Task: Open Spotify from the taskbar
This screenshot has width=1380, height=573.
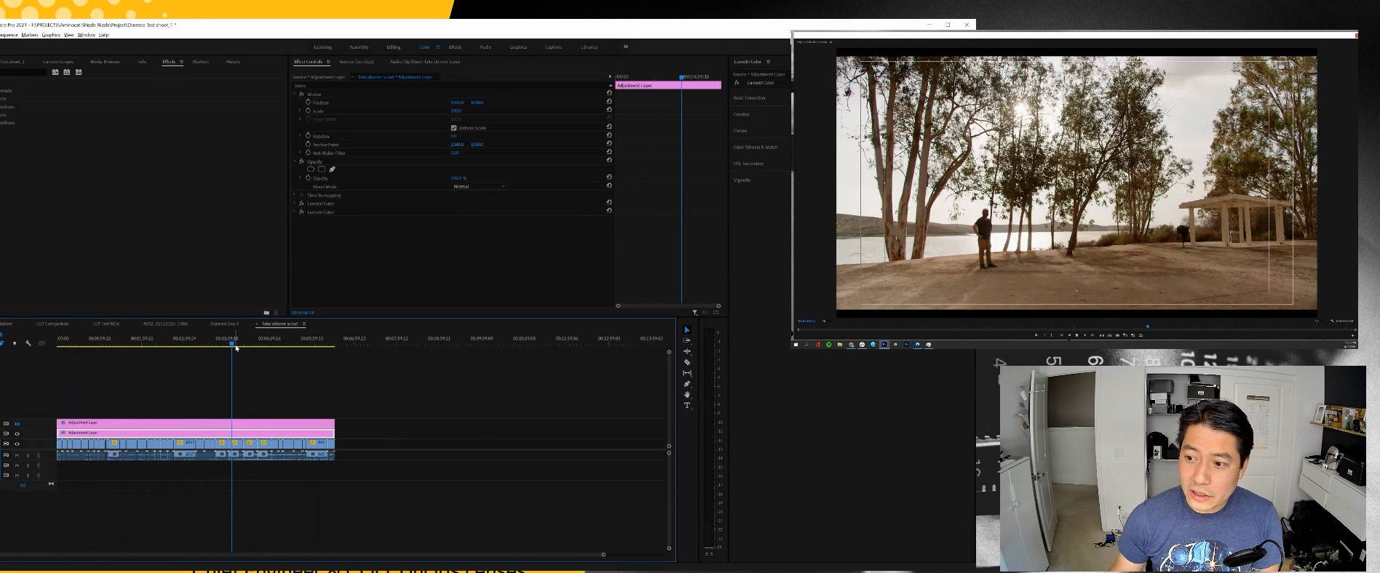Action: point(828,345)
